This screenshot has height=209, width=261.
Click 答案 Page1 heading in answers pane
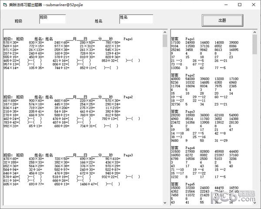point(183,39)
